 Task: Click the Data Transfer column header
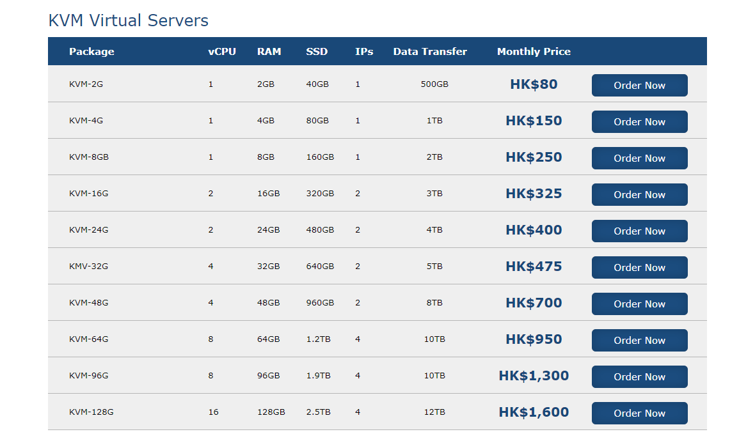click(x=430, y=52)
